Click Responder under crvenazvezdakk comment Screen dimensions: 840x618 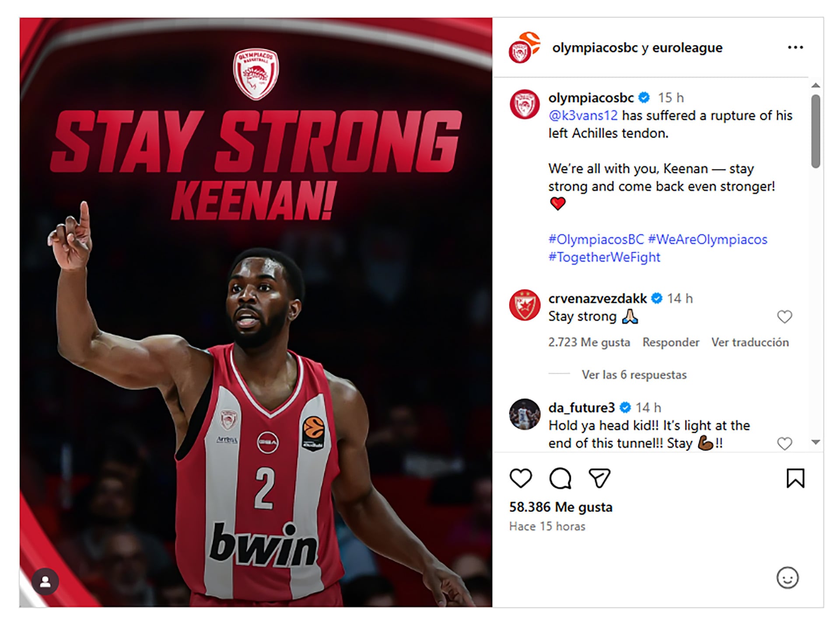(671, 342)
